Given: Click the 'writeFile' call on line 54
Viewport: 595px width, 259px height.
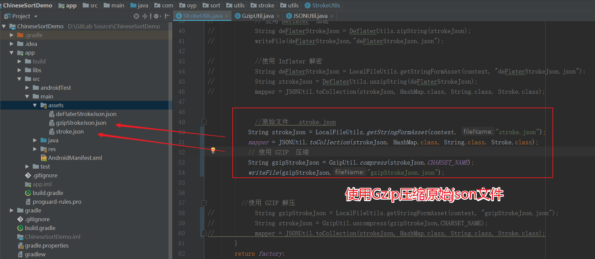Looking at the screenshot, I should click(263, 173).
